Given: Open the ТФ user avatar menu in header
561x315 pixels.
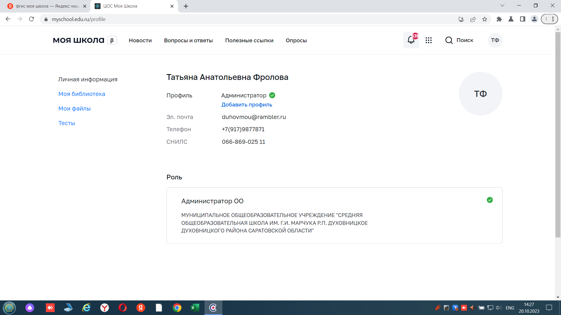Looking at the screenshot, I should click(495, 40).
